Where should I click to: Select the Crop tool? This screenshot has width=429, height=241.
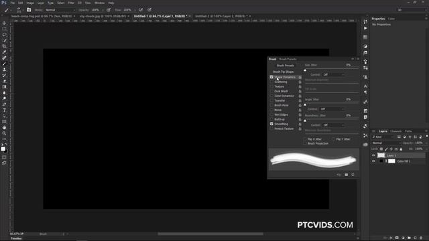click(4, 46)
